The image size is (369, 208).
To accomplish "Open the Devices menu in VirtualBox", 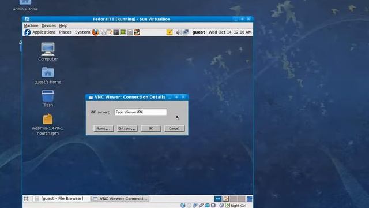I will [48, 25].
